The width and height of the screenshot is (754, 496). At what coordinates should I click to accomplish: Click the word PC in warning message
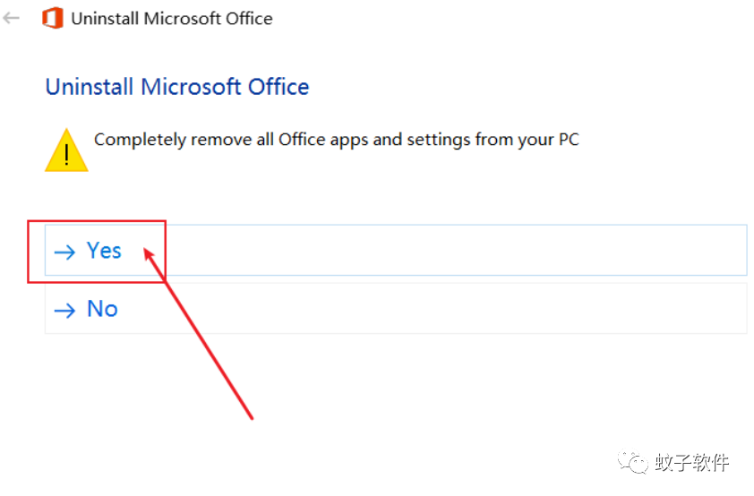point(569,140)
